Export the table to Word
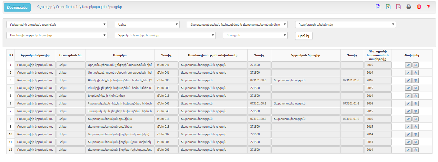This screenshot has width=438, height=162. (x=378, y=7)
